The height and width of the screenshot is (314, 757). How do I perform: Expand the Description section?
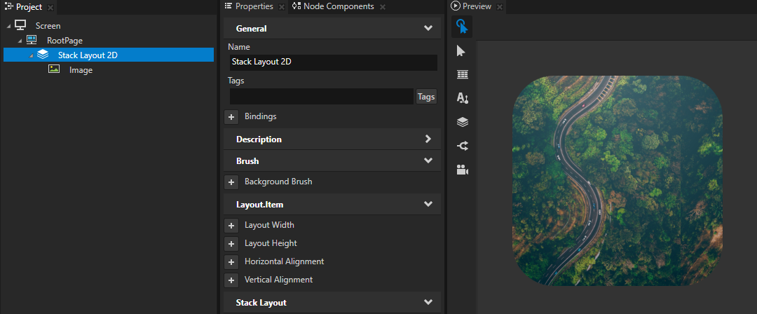click(x=428, y=139)
